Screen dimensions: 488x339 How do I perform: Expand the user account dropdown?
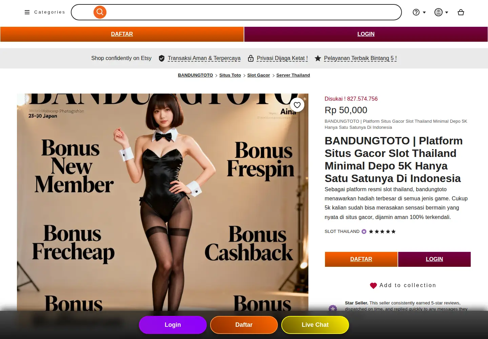pos(441,12)
